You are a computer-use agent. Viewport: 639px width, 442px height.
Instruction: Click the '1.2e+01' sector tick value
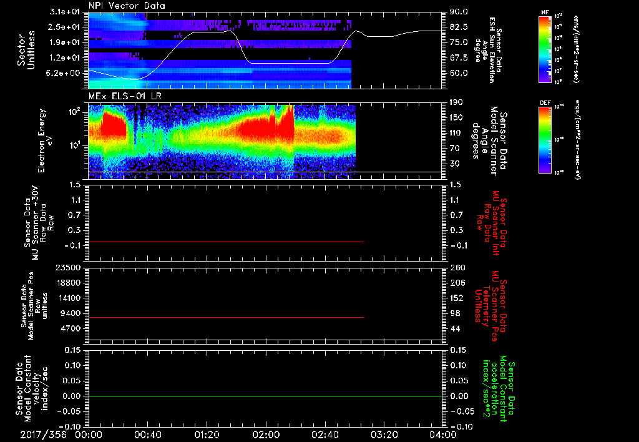(66, 58)
